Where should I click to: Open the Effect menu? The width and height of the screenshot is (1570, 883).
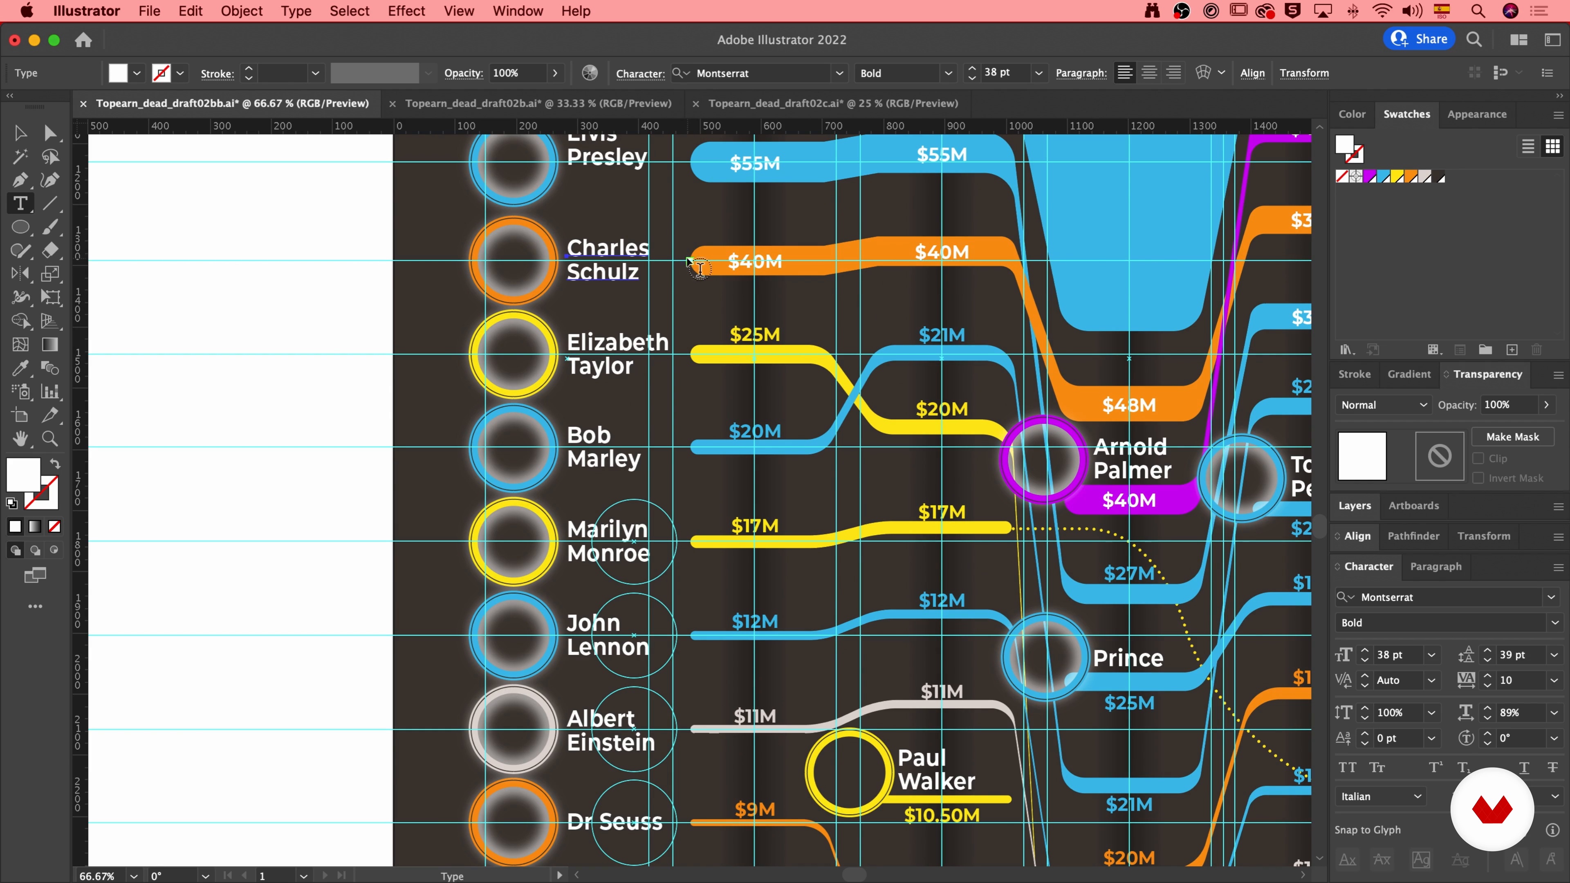click(406, 11)
